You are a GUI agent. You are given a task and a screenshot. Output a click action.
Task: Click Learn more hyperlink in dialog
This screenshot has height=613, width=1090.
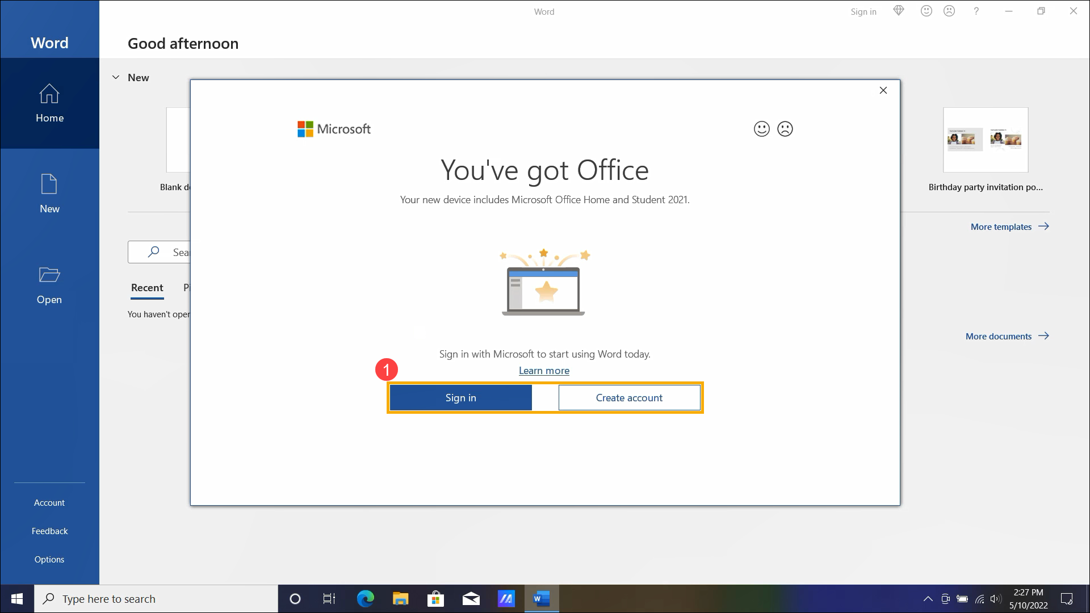[x=544, y=371]
